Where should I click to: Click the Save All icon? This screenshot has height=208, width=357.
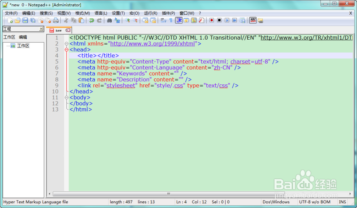33,20
